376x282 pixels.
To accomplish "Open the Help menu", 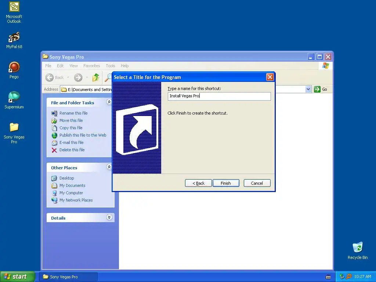I will [125, 66].
